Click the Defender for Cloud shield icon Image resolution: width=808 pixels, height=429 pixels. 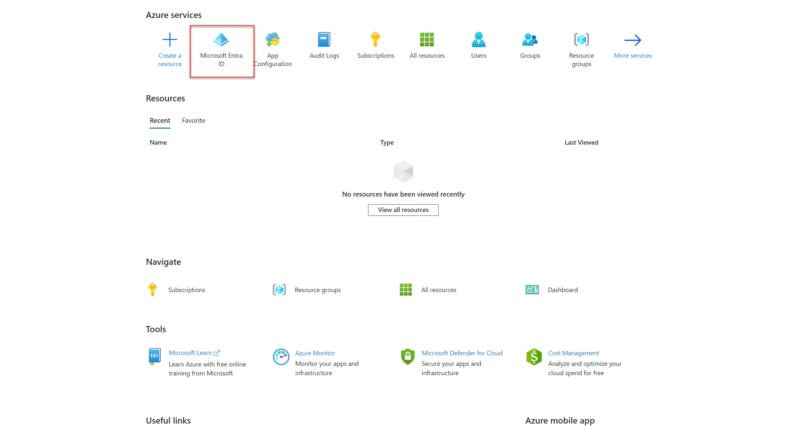(x=408, y=357)
